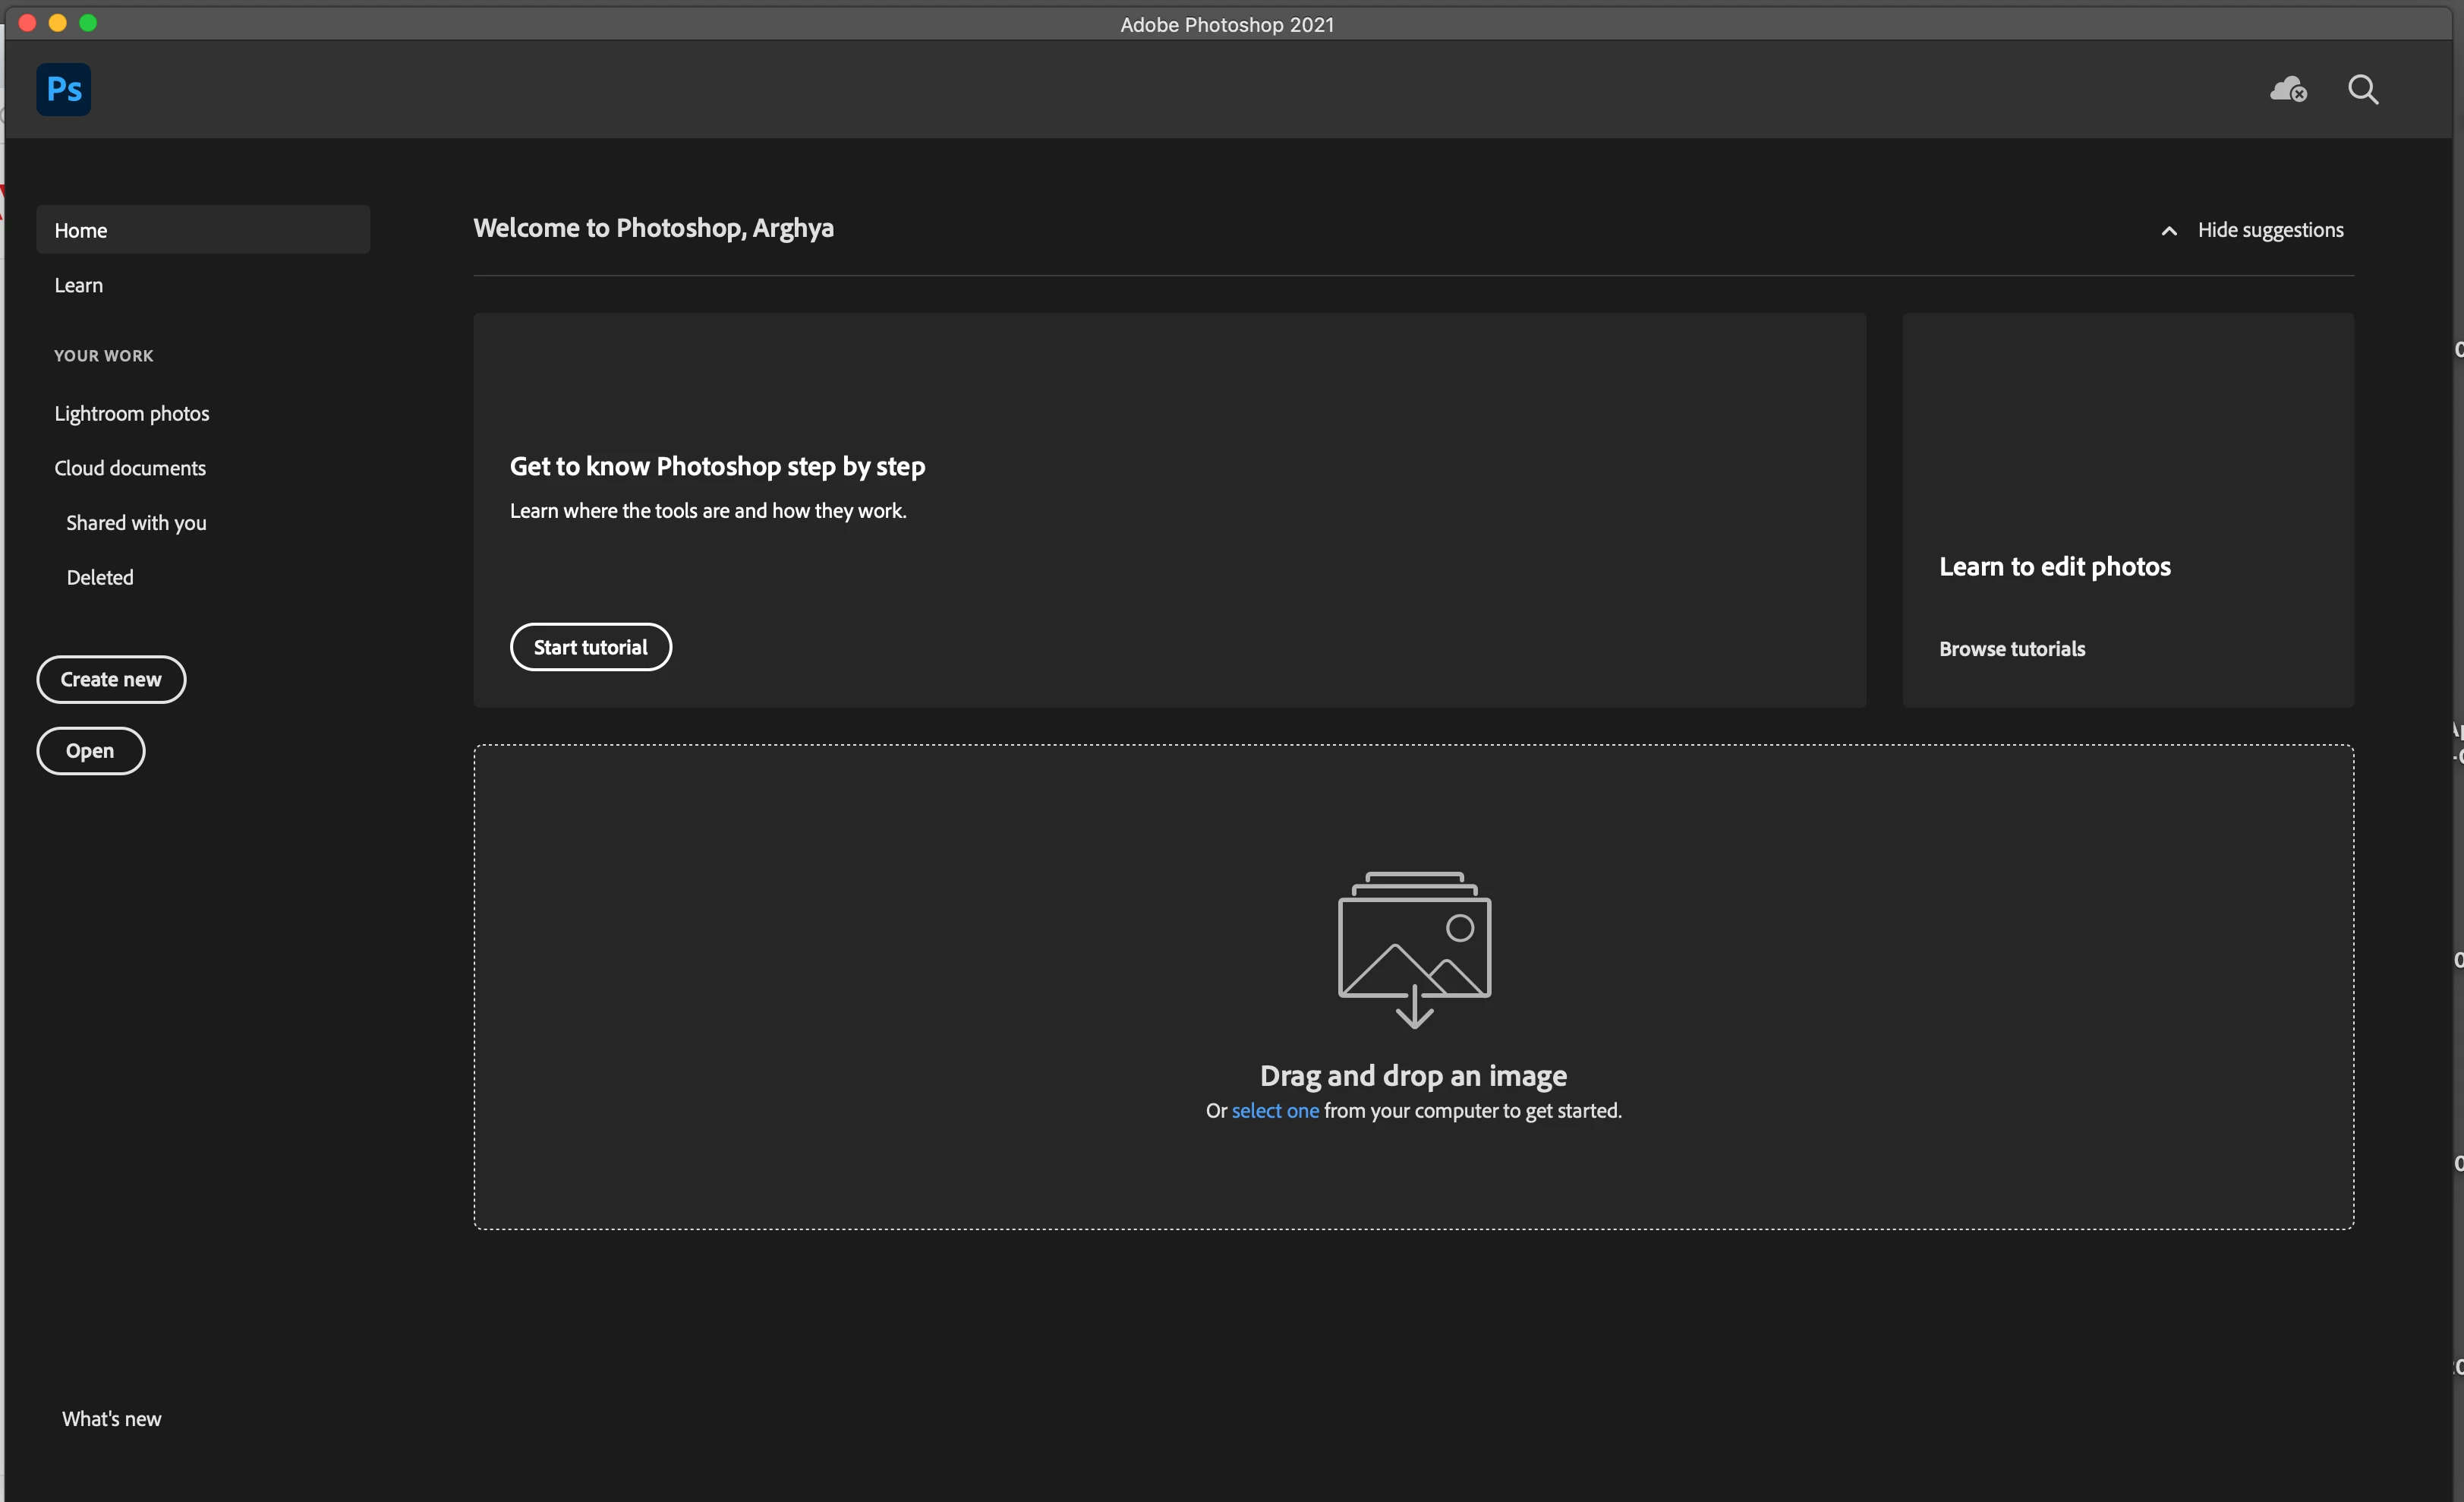Click the Photoshop Ps logo icon

tap(64, 89)
